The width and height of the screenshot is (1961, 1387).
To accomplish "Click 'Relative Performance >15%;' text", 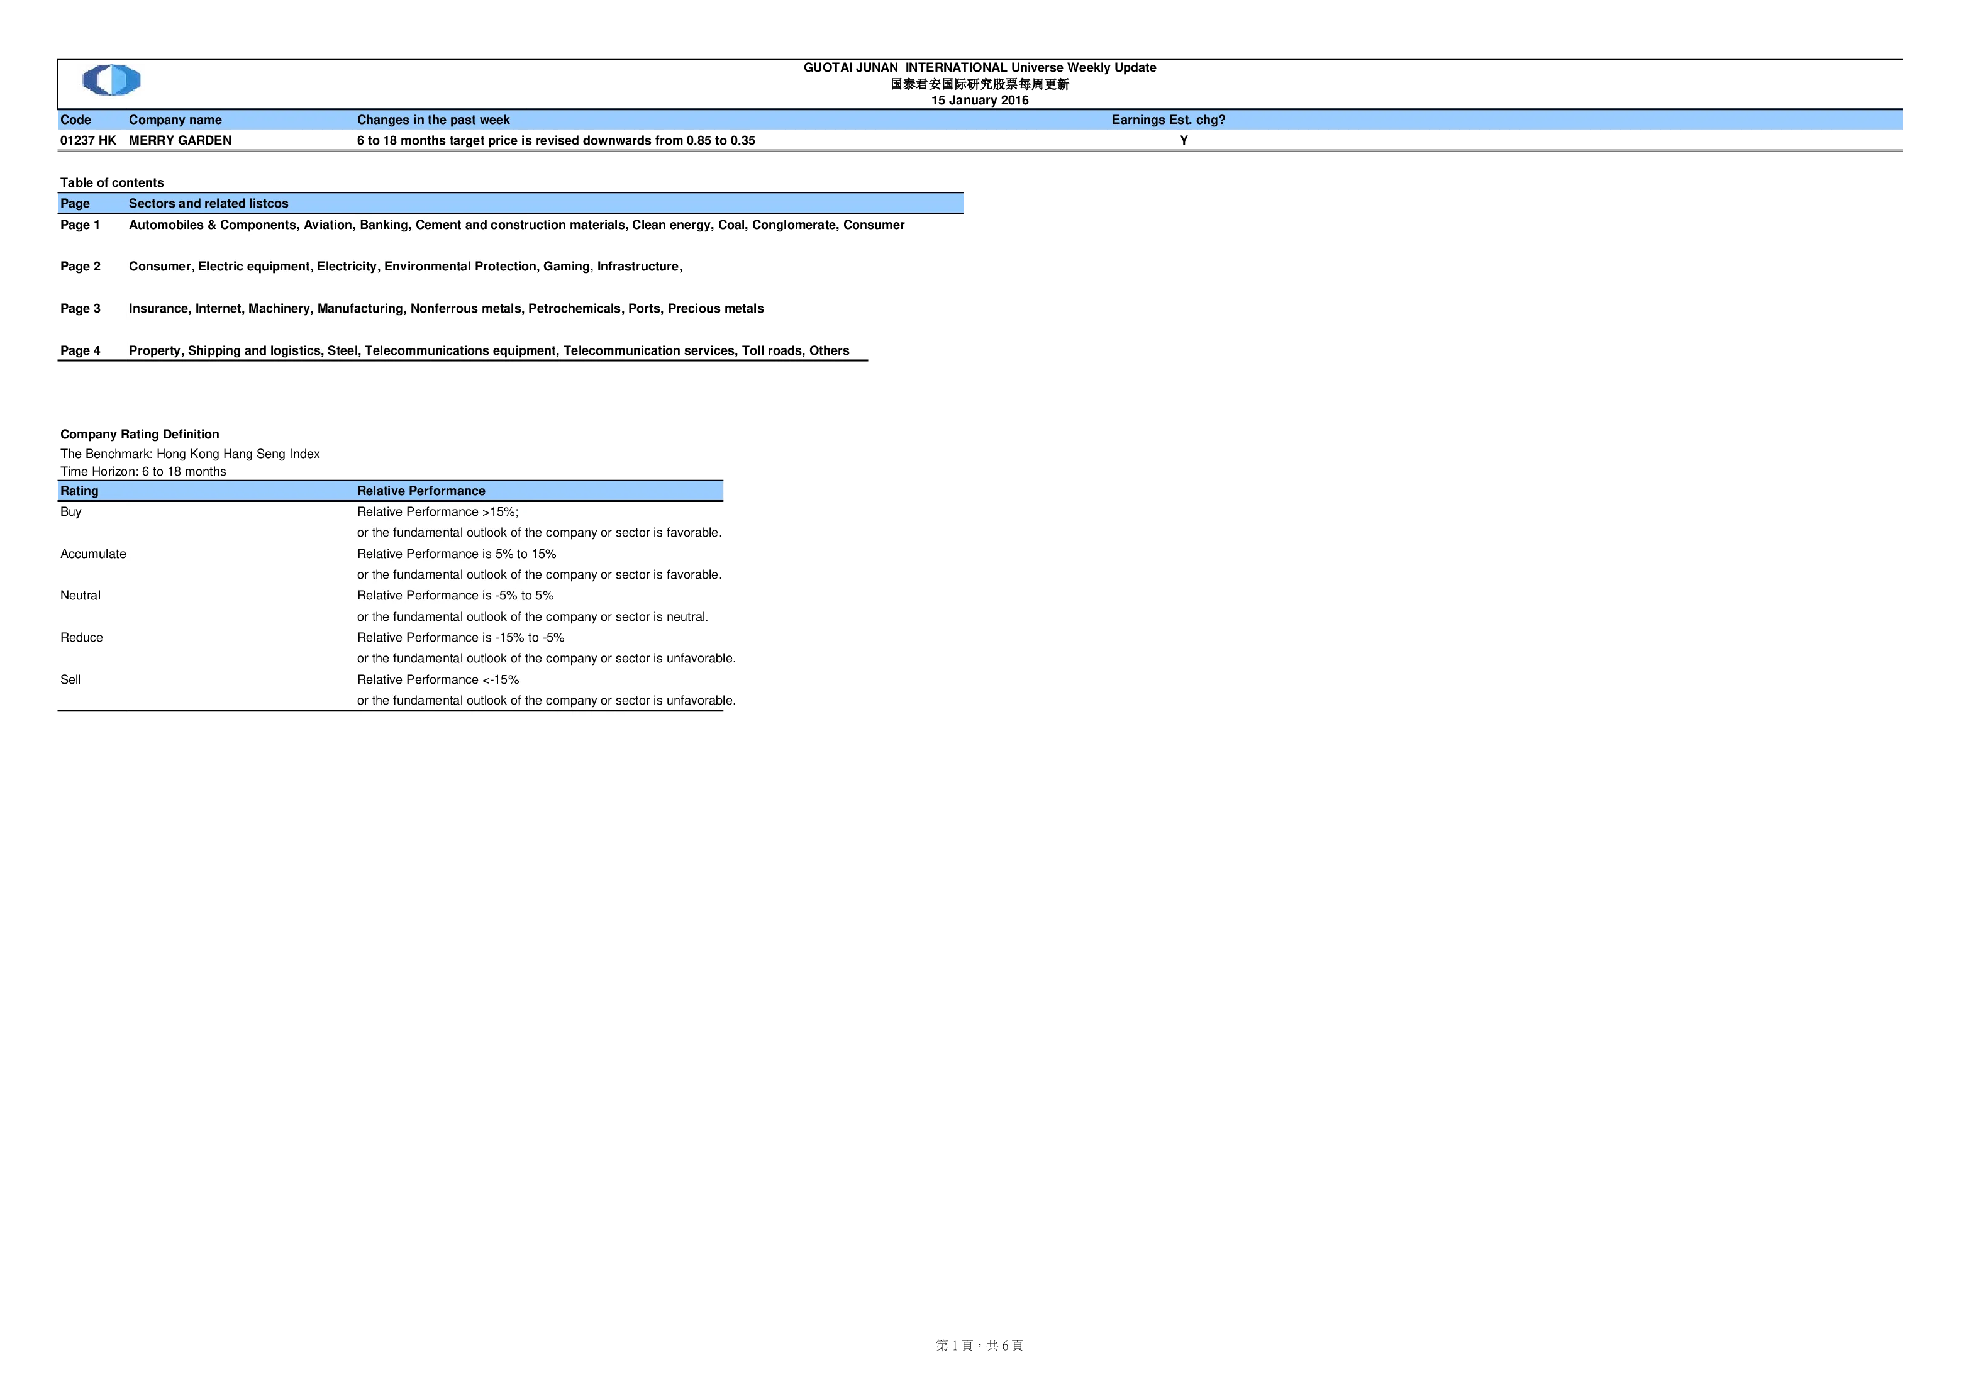I will 437,511.
